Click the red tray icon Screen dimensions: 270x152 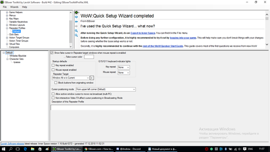207,149
